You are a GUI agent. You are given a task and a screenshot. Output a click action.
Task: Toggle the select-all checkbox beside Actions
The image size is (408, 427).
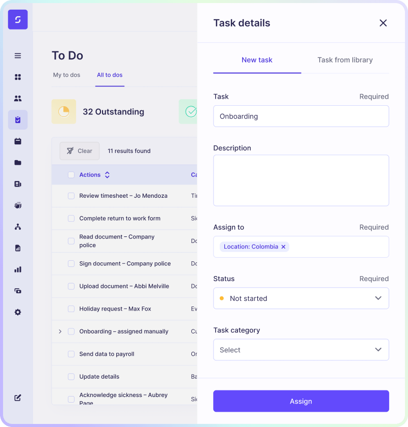(x=71, y=175)
